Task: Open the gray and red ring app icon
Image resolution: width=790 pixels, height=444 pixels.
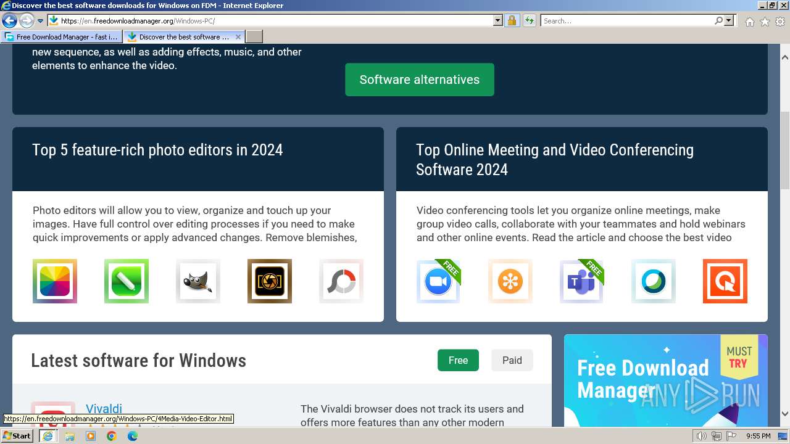Action: [x=341, y=281]
